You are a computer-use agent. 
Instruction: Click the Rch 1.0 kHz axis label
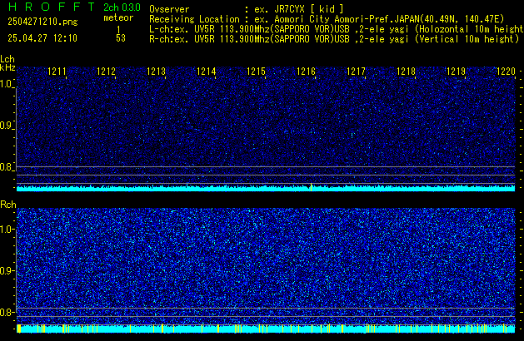pos(6,230)
